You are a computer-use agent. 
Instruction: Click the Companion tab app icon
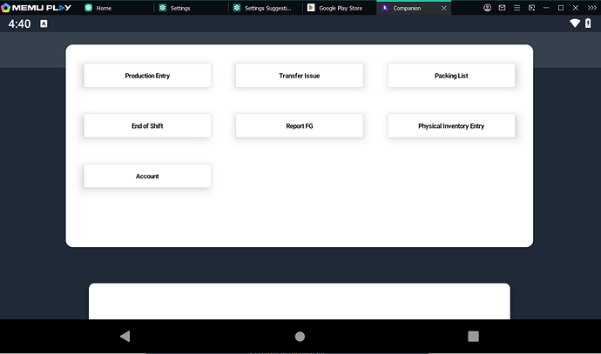(385, 8)
